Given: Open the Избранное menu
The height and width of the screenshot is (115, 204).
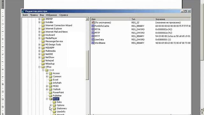Looking at the screenshot, I should 51,15.
